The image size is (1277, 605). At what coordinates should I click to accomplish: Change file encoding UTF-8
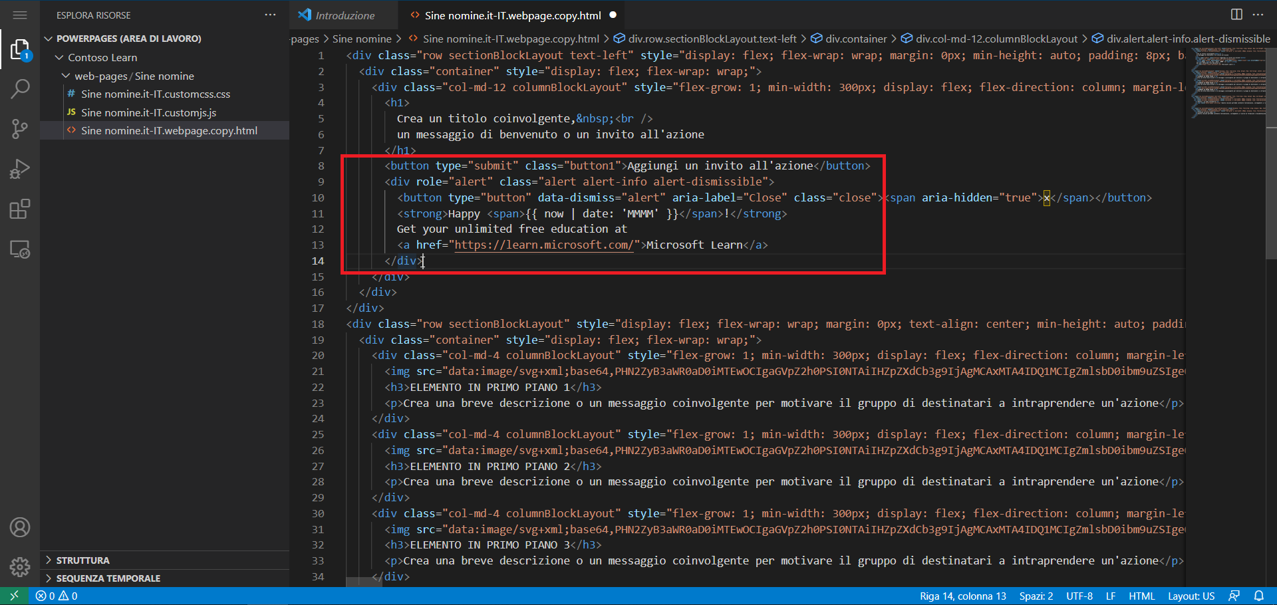pos(1079,596)
